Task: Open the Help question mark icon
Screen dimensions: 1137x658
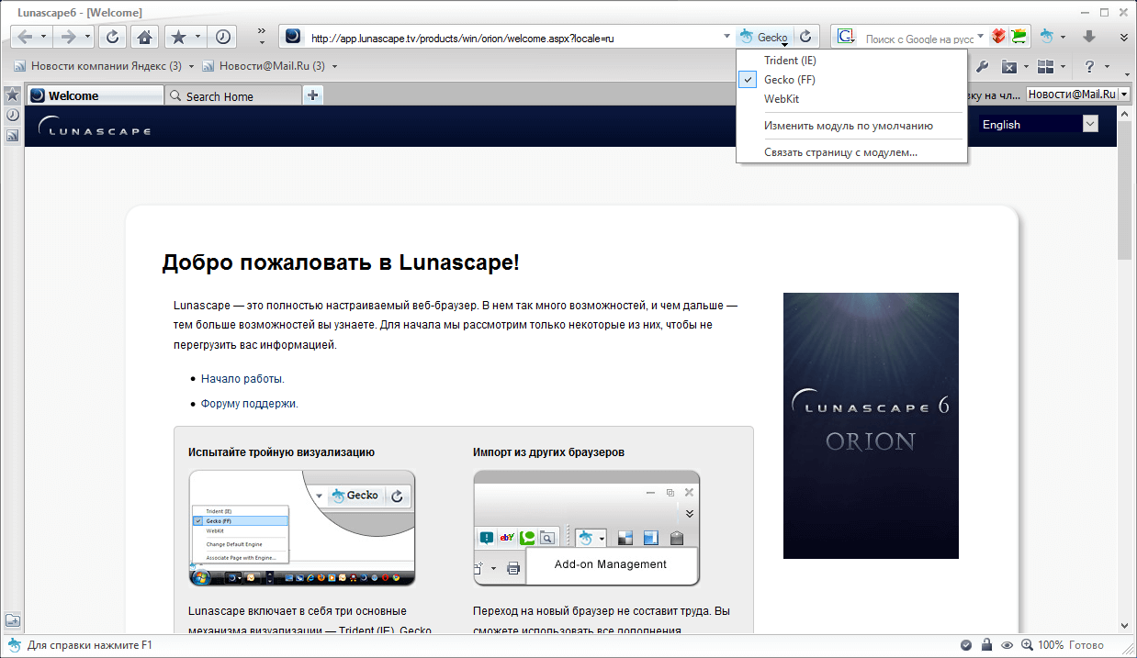Action: tap(1089, 67)
